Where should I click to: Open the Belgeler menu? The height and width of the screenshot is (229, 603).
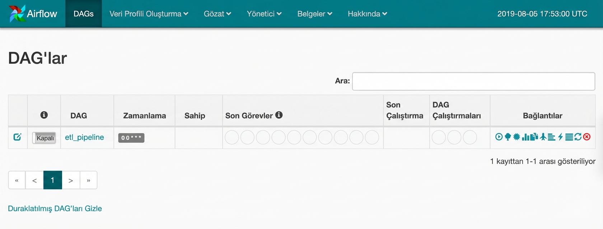[314, 14]
